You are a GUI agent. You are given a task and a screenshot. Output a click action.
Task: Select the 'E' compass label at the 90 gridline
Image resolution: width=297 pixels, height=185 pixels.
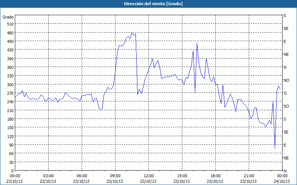click(x=285, y=145)
